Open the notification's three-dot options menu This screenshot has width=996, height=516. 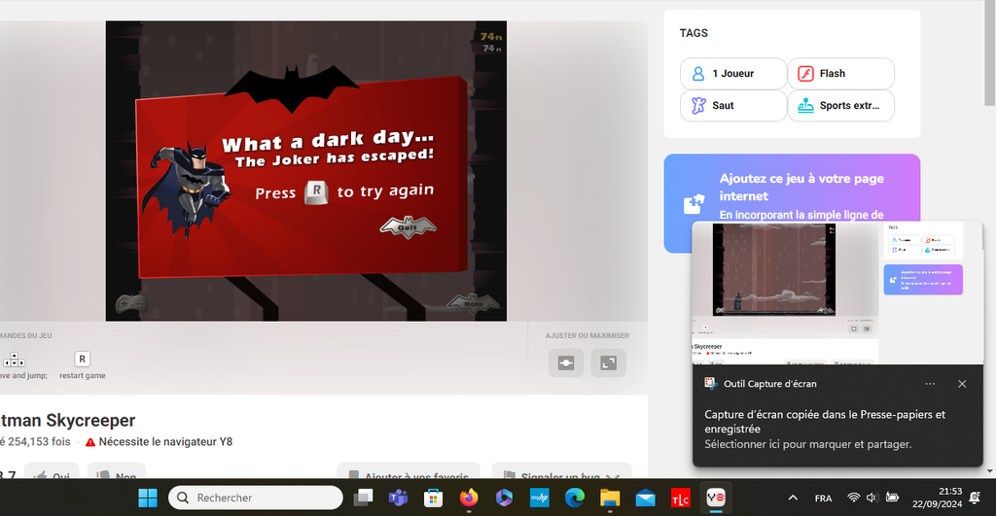point(930,384)
